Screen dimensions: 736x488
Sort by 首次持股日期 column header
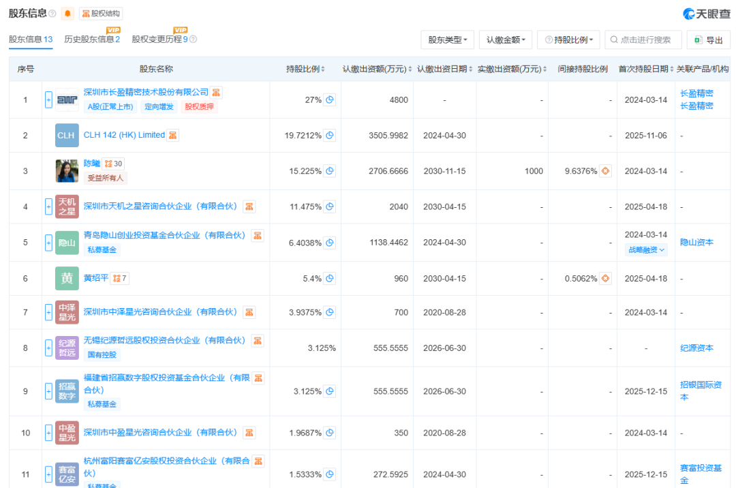[x=646, y=69]
